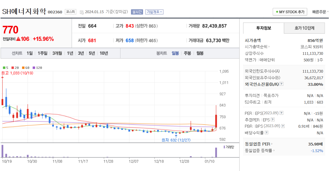Select the 5년 line chart period
This screenshot has width=329, height=171.
tap(92, 53)
